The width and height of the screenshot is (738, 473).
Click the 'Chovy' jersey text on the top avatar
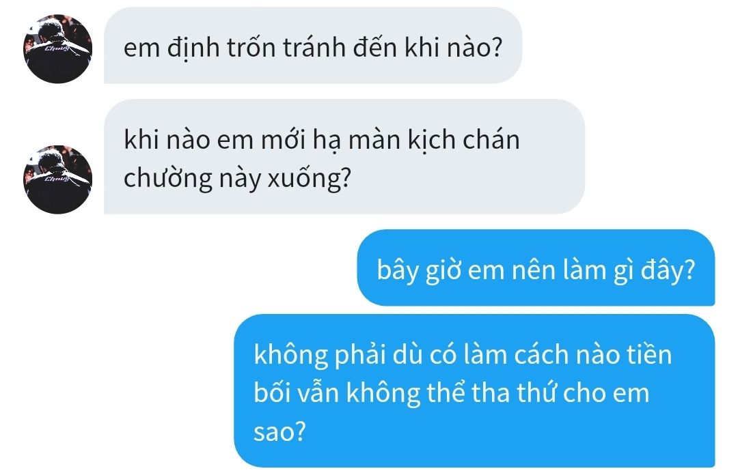57,48
